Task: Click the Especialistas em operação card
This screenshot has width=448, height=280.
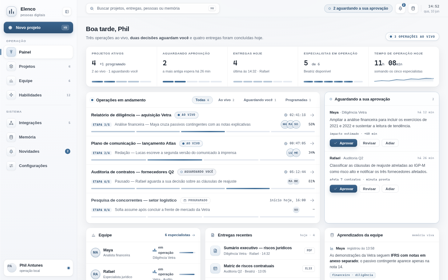Action: coord(333,67)
